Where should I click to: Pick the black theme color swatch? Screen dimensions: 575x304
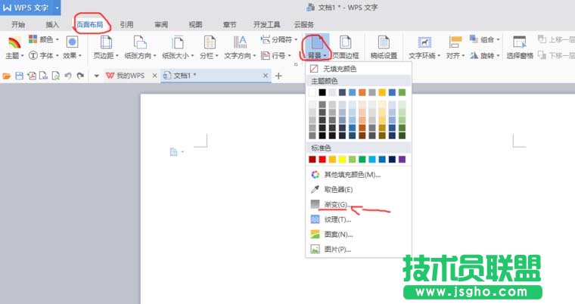coord(322,92)
